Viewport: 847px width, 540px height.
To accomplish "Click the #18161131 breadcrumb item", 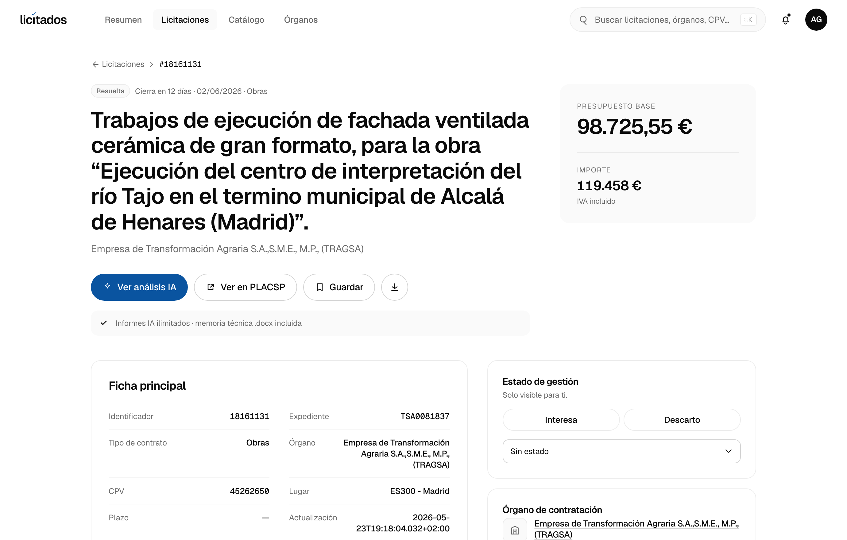I will 180,64.
